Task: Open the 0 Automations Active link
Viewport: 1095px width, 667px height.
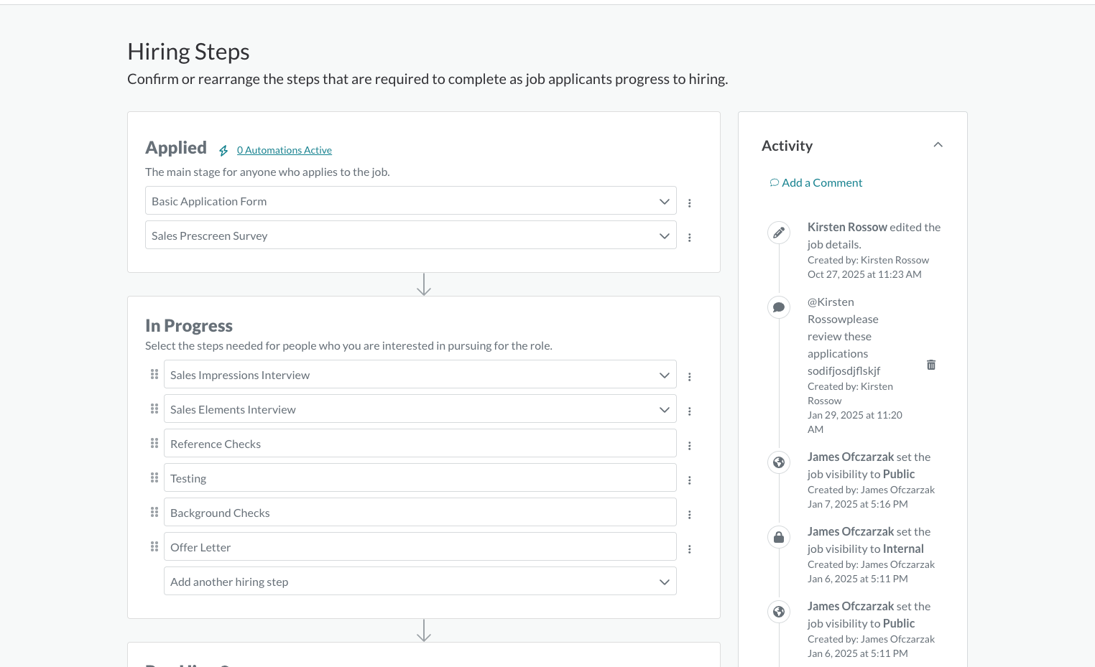Action: click(285, 150)
